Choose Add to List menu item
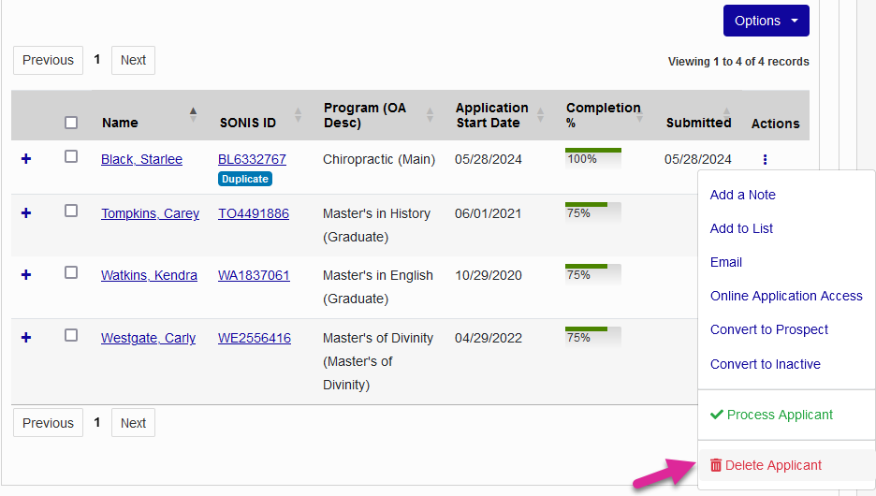 click(x=741, y=228)
